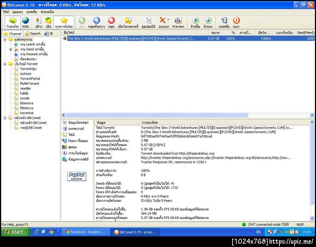The height and width of the screenshot is (247, 316).
Task: Expand the Seed-only tasks node
Action: pos(11,50)
